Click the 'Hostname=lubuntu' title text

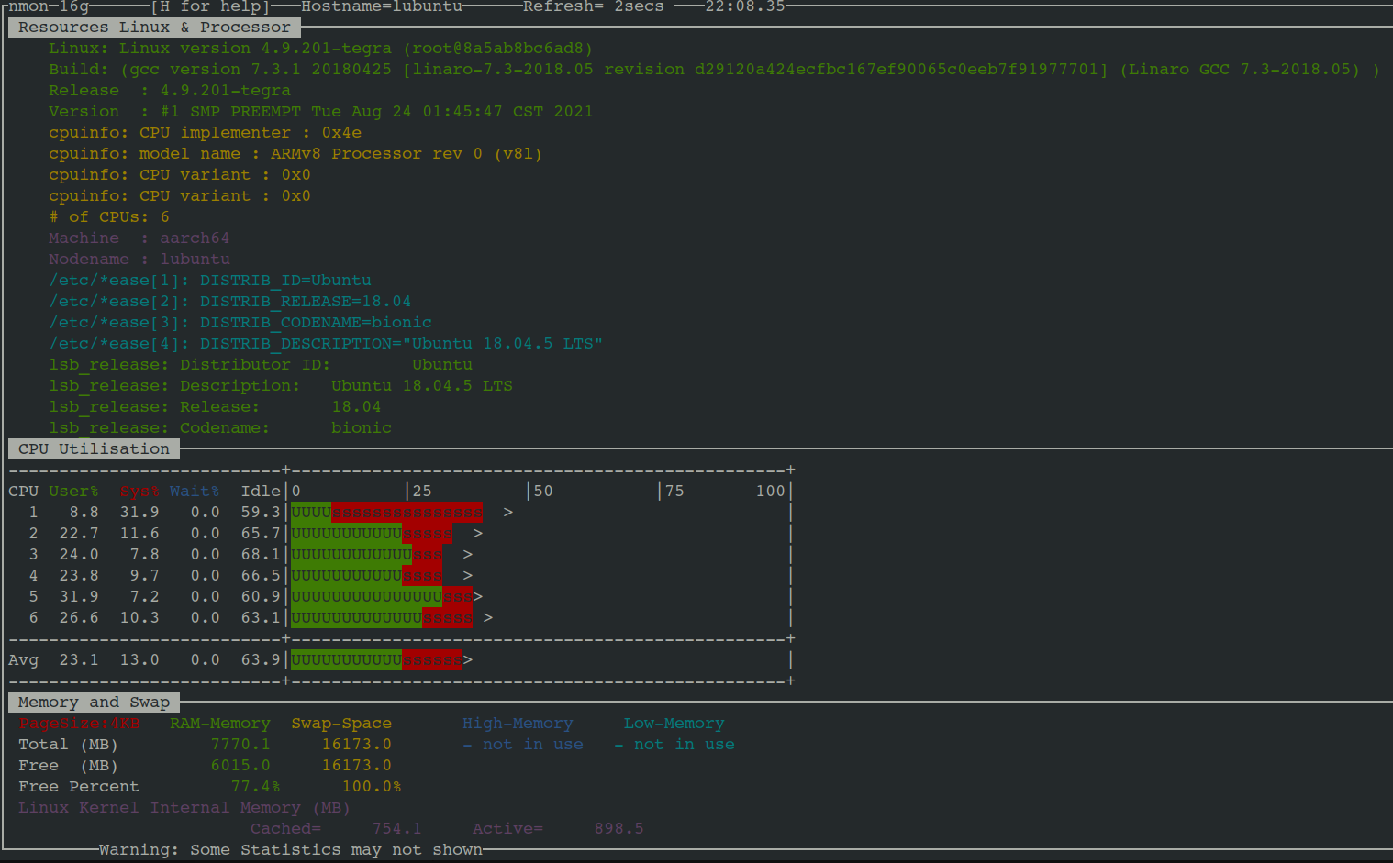coord(382,7)
